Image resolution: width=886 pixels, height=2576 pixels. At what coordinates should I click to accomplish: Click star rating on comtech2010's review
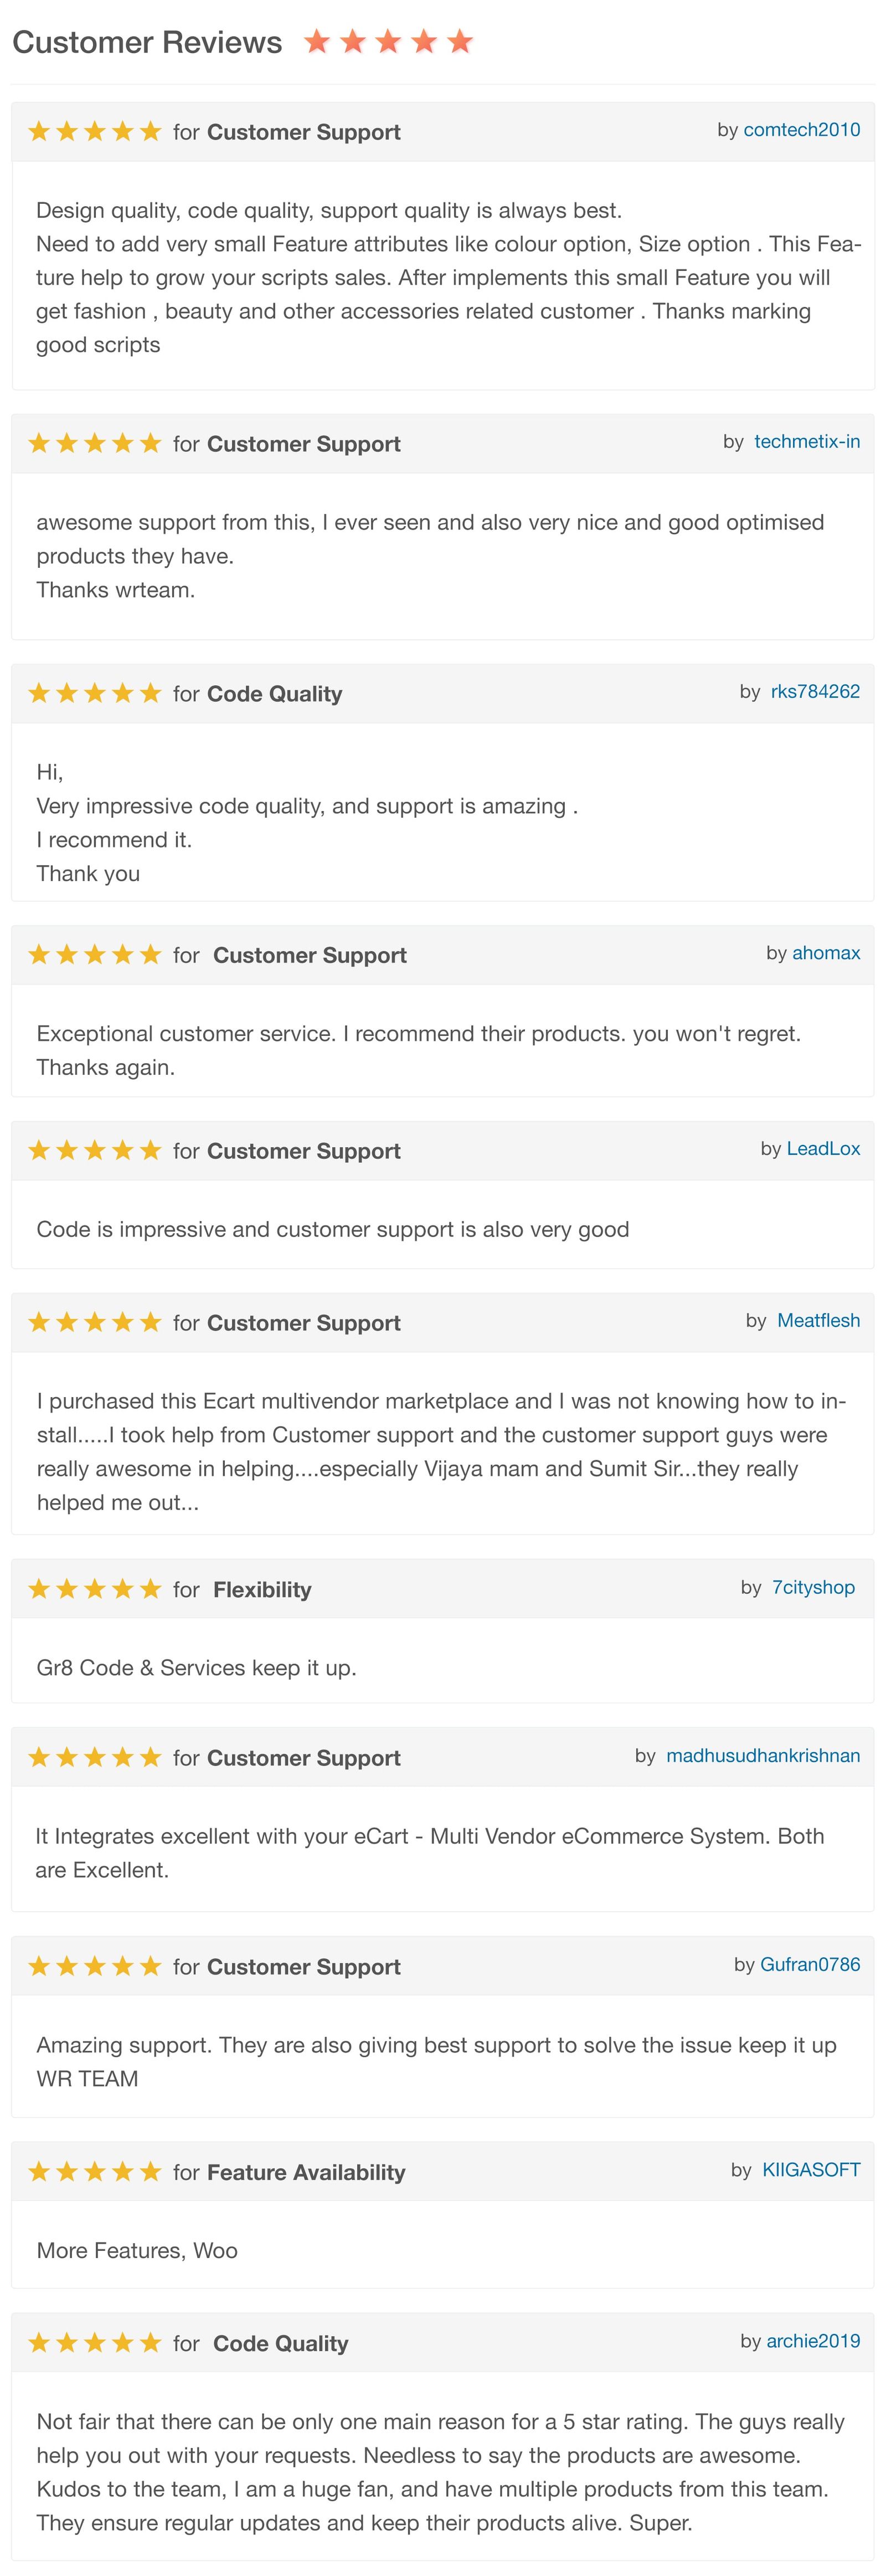tap(95, 132)
